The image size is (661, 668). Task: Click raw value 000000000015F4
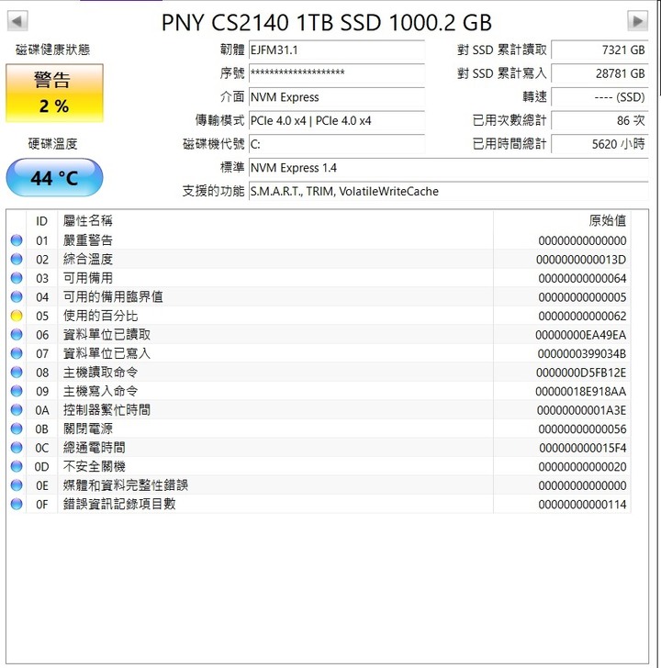pos(583,448)
